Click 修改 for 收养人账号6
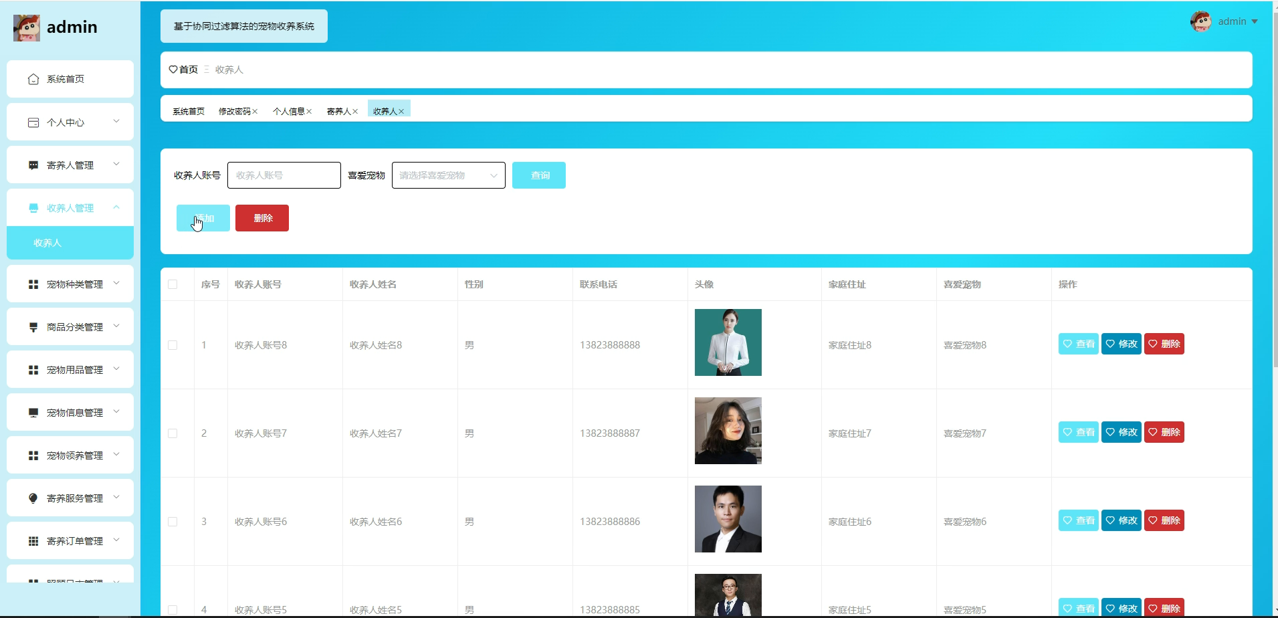The height and width of the screenshot is (618, 1278). tap(1122, 520)
